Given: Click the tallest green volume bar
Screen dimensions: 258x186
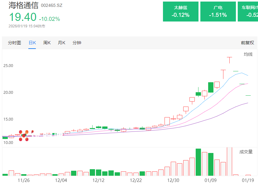Looking at the screenshot, I should pos(198,162).
